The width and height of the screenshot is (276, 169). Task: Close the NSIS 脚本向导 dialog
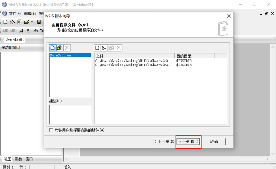[x=229, y=16]
